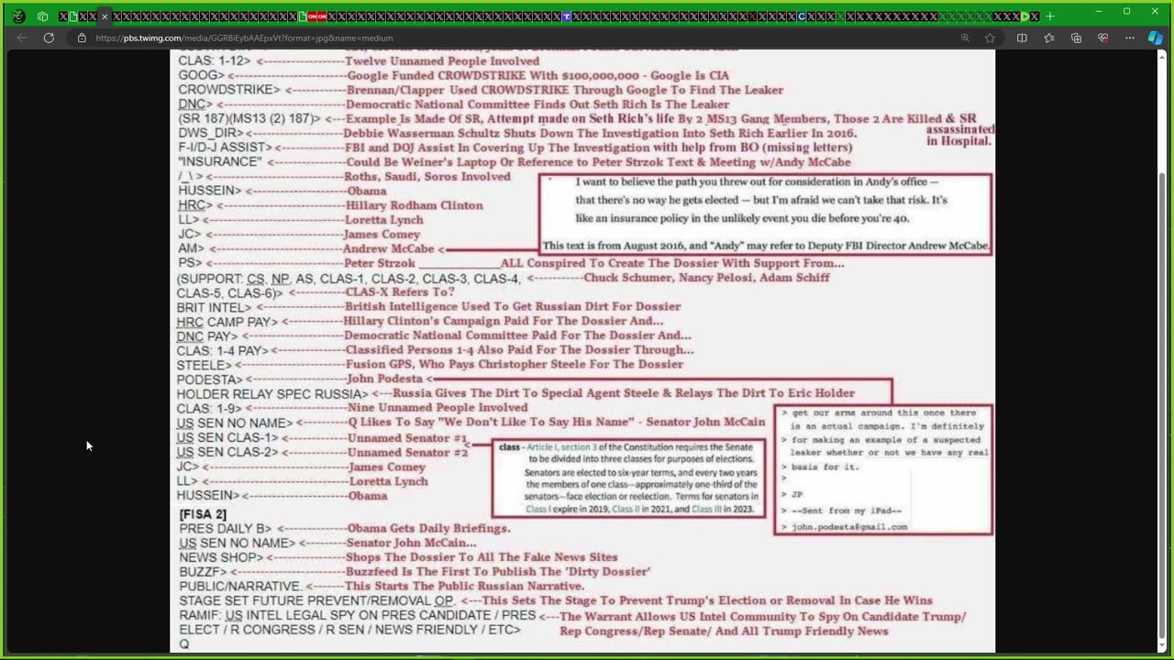The width and height of the screenshot is (1174, 660).
Task: Open a new tab with plus button
Action: tap(1050, 16)
